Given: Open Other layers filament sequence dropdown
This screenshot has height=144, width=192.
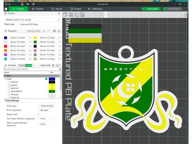Looking at the screenshot, I should tap(46, 124).
